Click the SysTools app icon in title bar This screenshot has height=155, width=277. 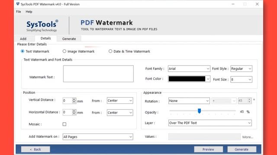pos(18,4)
